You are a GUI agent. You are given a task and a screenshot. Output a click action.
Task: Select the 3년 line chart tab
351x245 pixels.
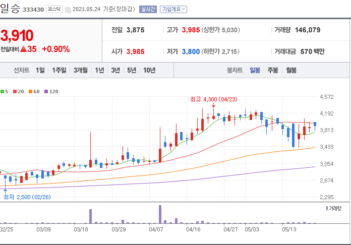[x=115, y=70]
